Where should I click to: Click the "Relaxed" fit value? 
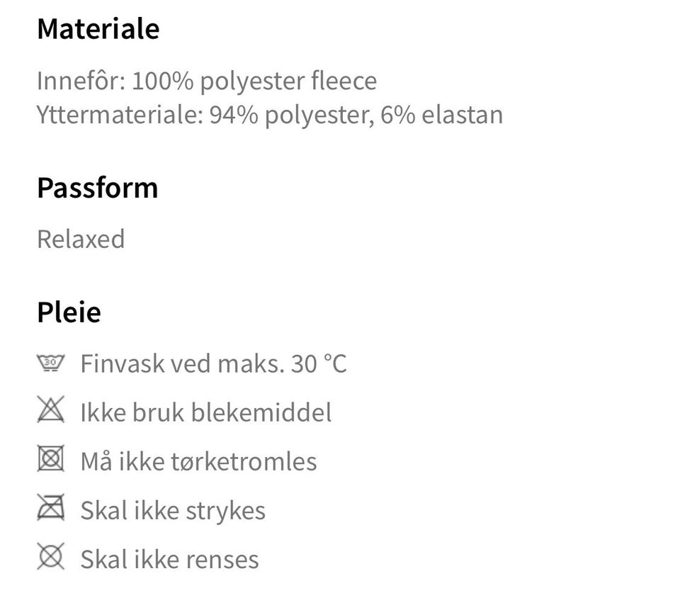81,239
